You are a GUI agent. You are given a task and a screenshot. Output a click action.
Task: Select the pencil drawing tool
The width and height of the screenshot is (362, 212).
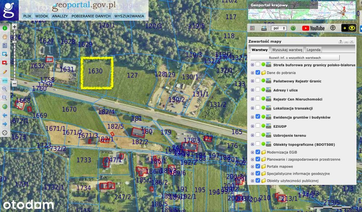pyautogui.click(x=5, y=72)
